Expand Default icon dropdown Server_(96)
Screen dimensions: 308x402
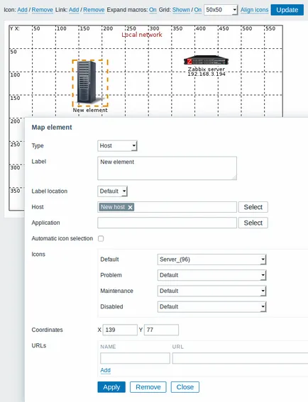point(211,259)
